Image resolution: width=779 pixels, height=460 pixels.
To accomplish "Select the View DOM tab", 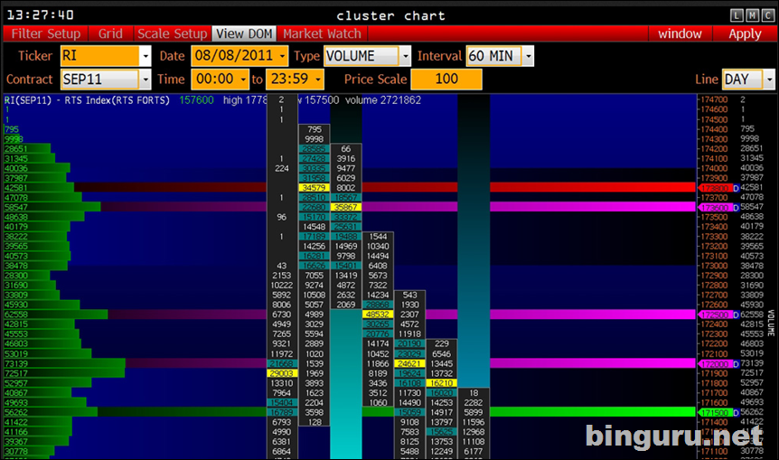I will [x=244, y=33].
